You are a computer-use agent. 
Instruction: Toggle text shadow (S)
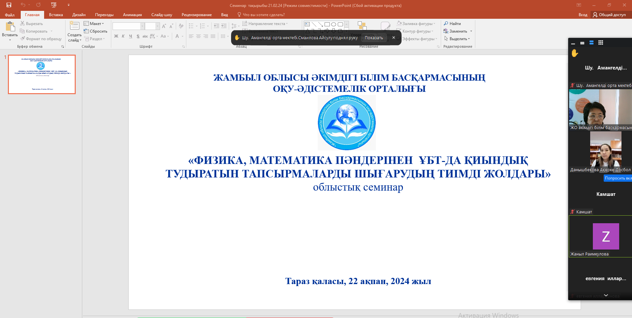point(138,36)
